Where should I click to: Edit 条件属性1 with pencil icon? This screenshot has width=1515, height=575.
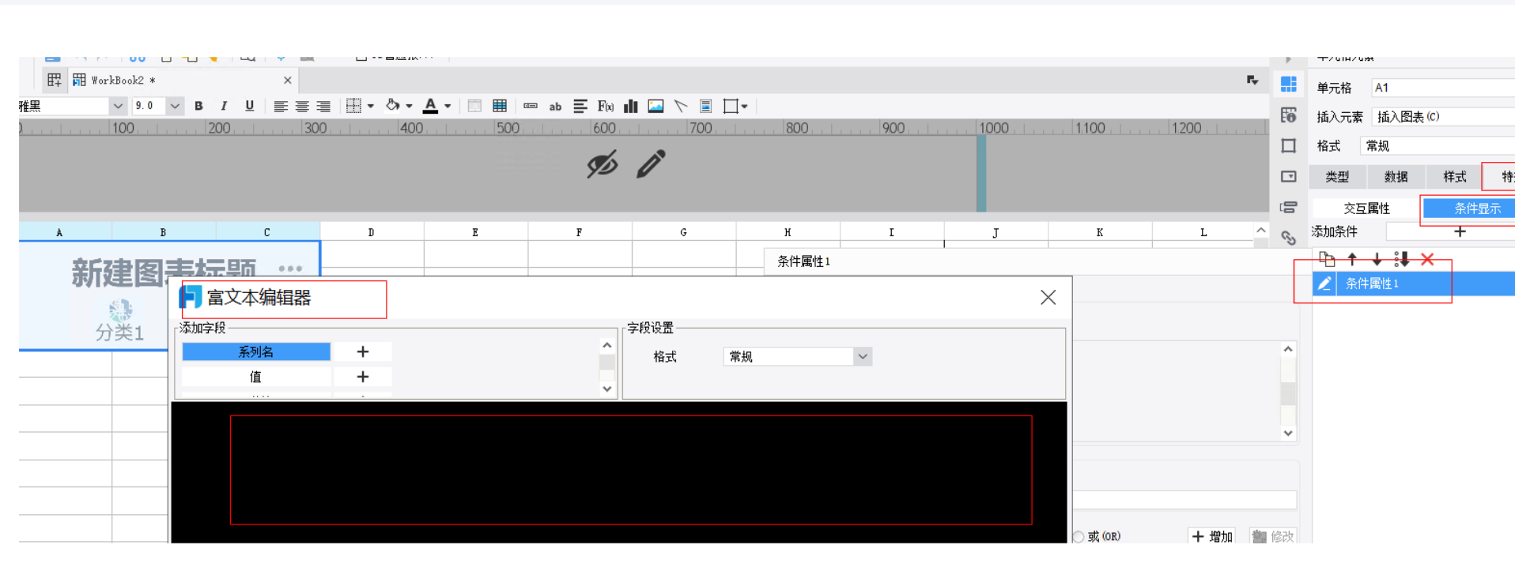coord(1324,284)
